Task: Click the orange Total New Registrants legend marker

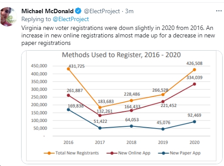Action: click(49, 153)
